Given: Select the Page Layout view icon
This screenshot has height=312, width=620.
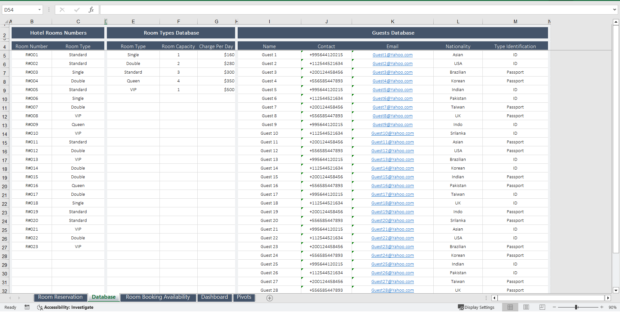Looking at the screenshot, I should coord(526,307).
